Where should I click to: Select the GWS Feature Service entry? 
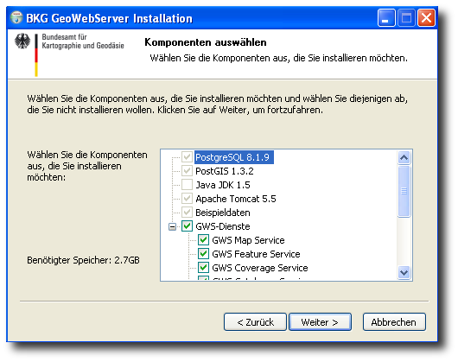point(256,254)
